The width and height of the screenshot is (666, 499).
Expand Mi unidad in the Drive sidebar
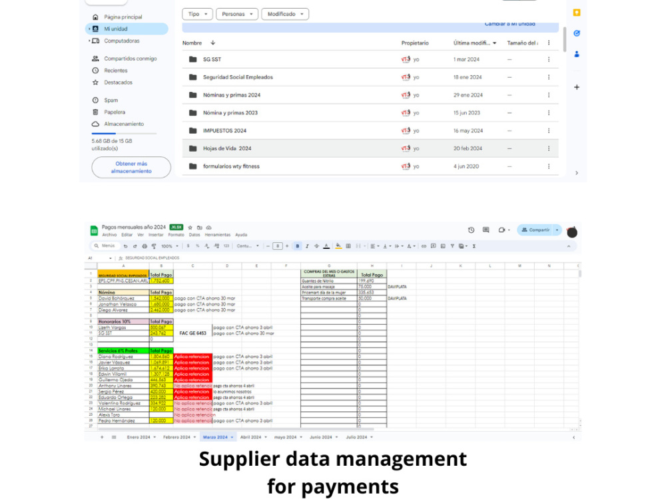[89, 29]
